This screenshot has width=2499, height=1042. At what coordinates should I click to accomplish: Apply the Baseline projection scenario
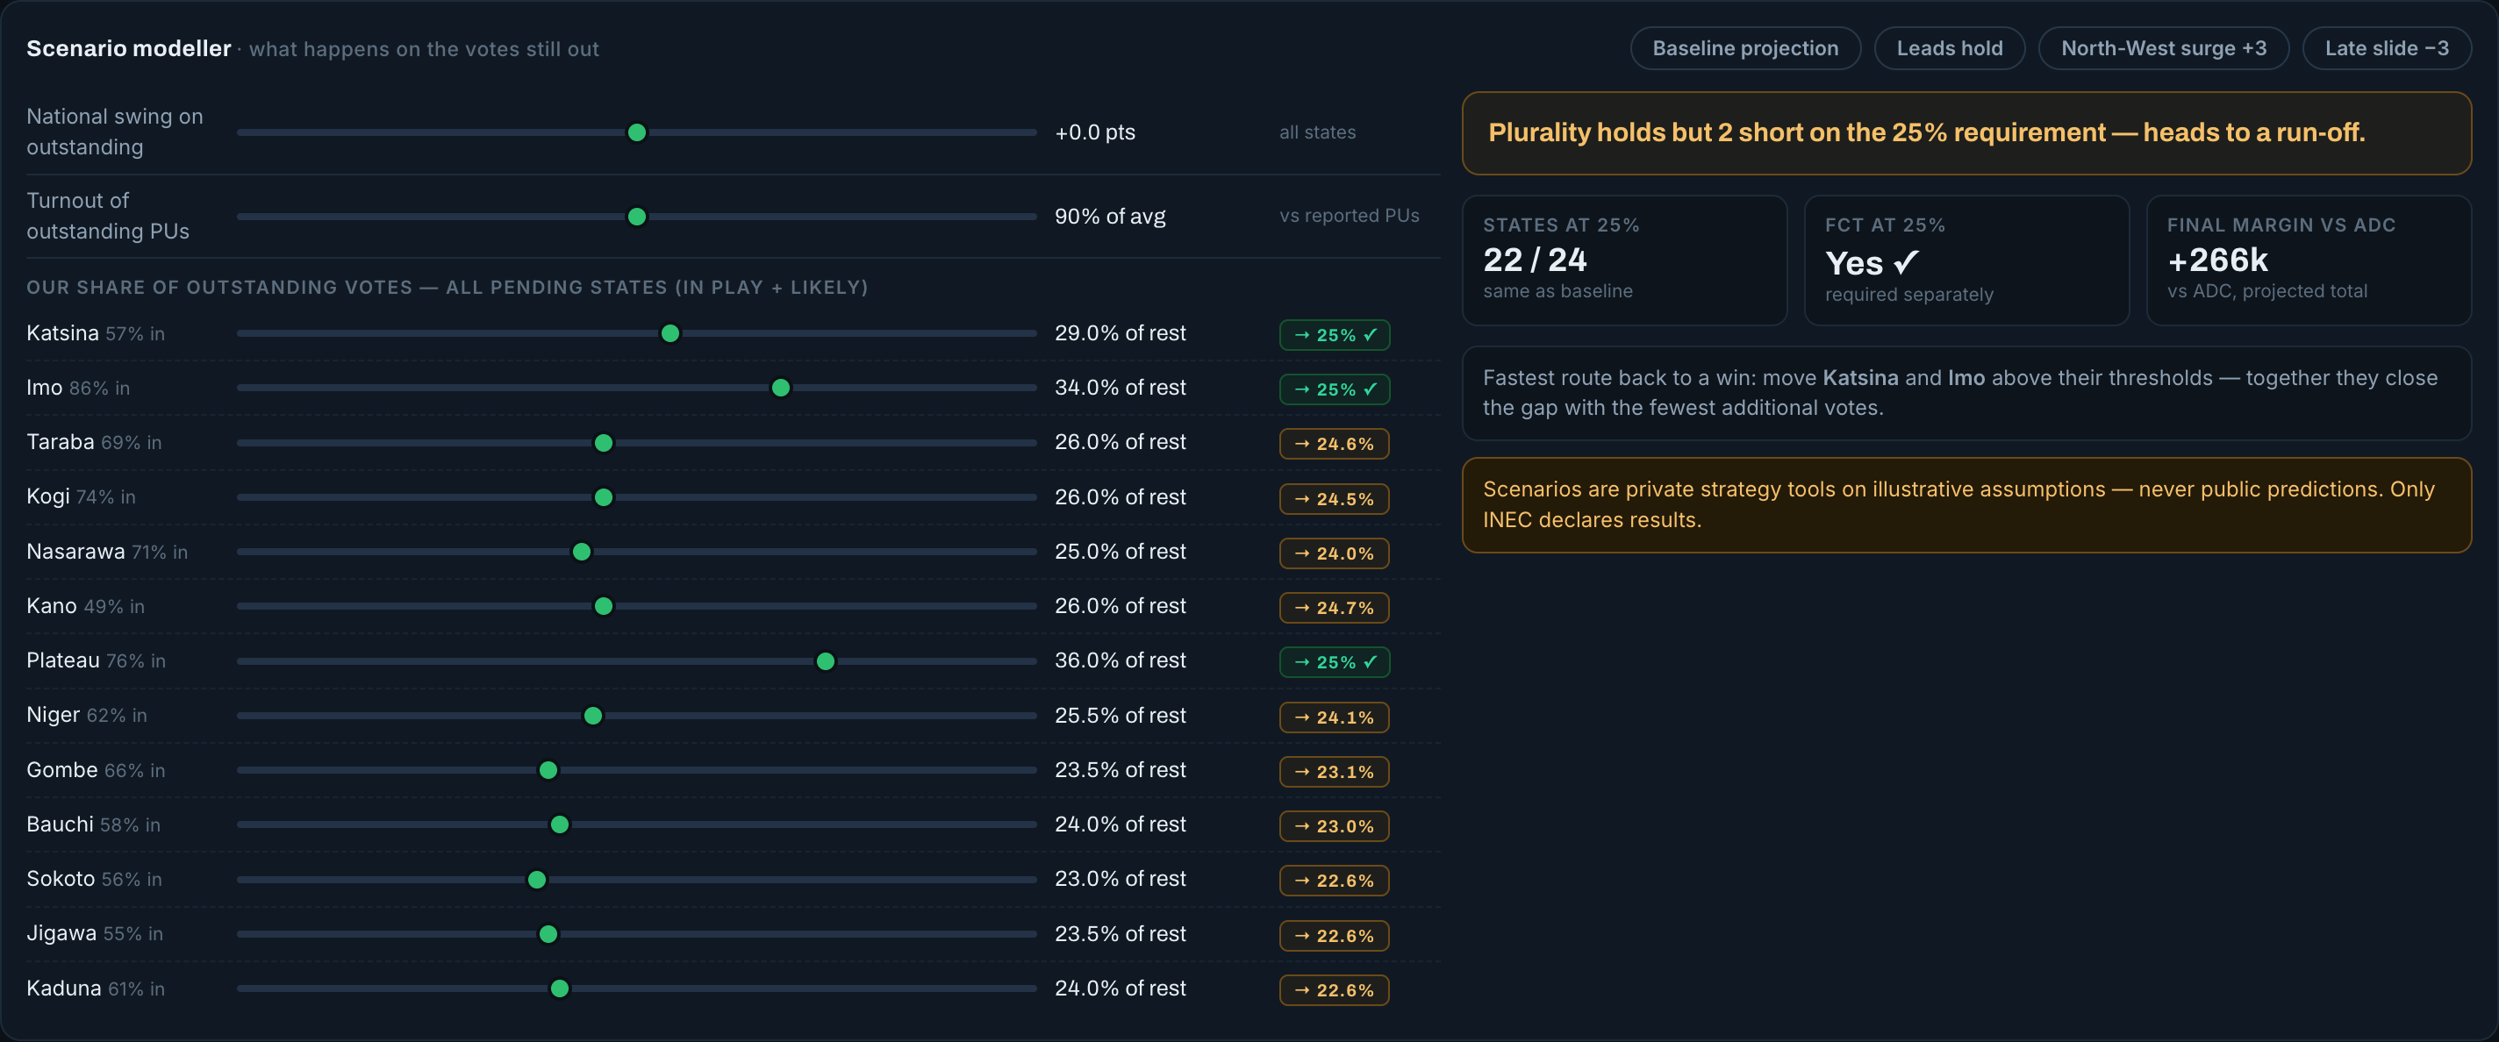1744,48
